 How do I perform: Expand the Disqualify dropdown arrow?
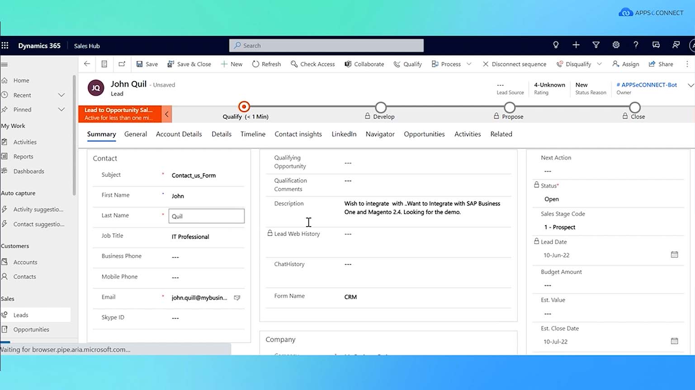point(599,64)
